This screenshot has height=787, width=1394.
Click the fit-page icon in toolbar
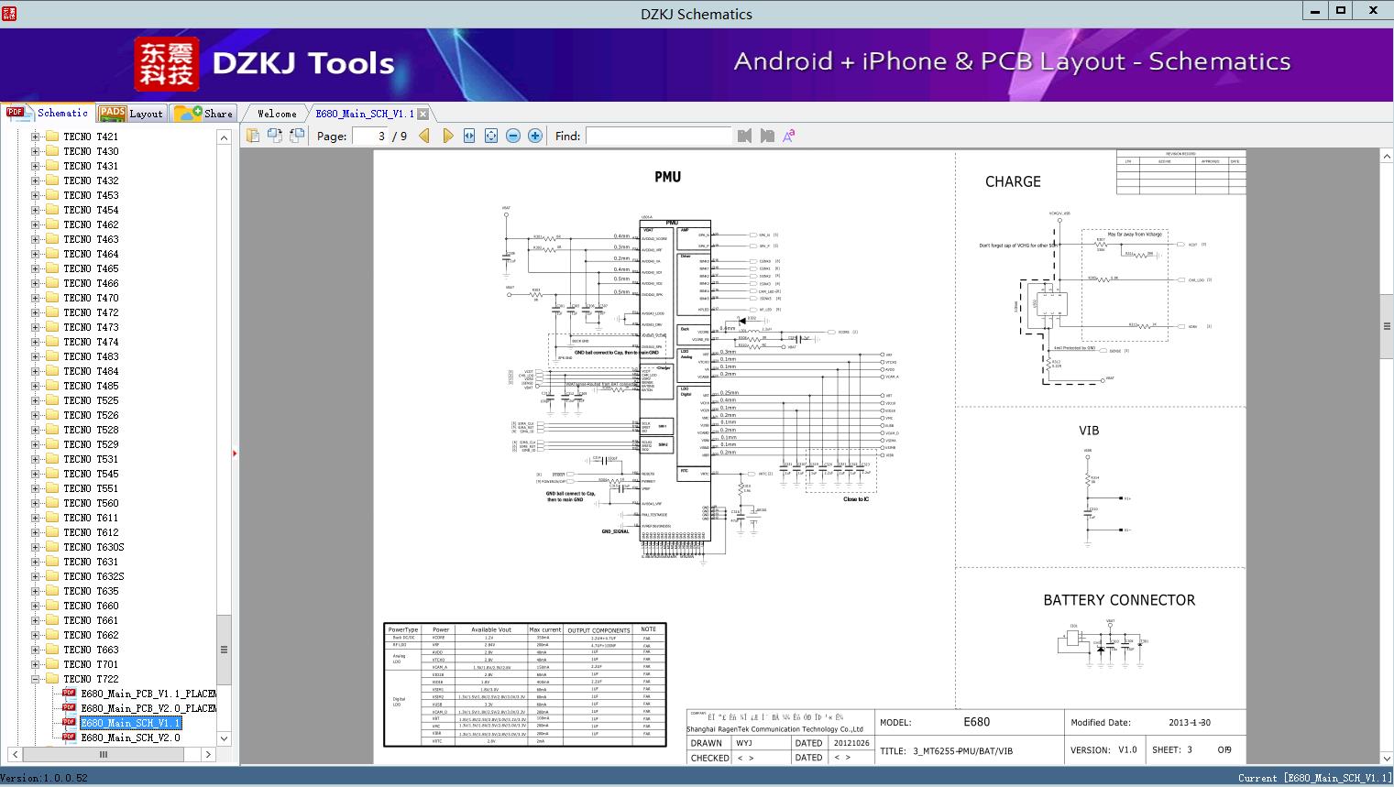tap(491, 136)
